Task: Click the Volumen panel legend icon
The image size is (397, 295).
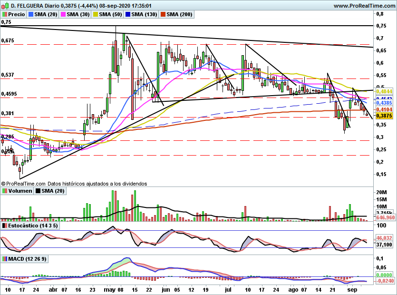Action: click(5, 191)
